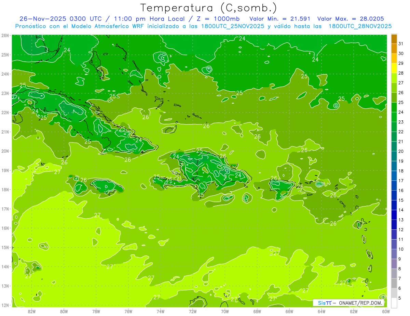Click the color scale label '31'
Screen dimensions: 410x316
pos(401,44)
